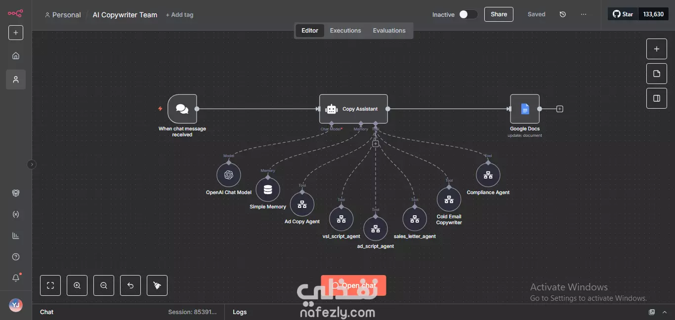
Task: Click the Memory connector under Copy Assistant
Action: pos(361,123)
